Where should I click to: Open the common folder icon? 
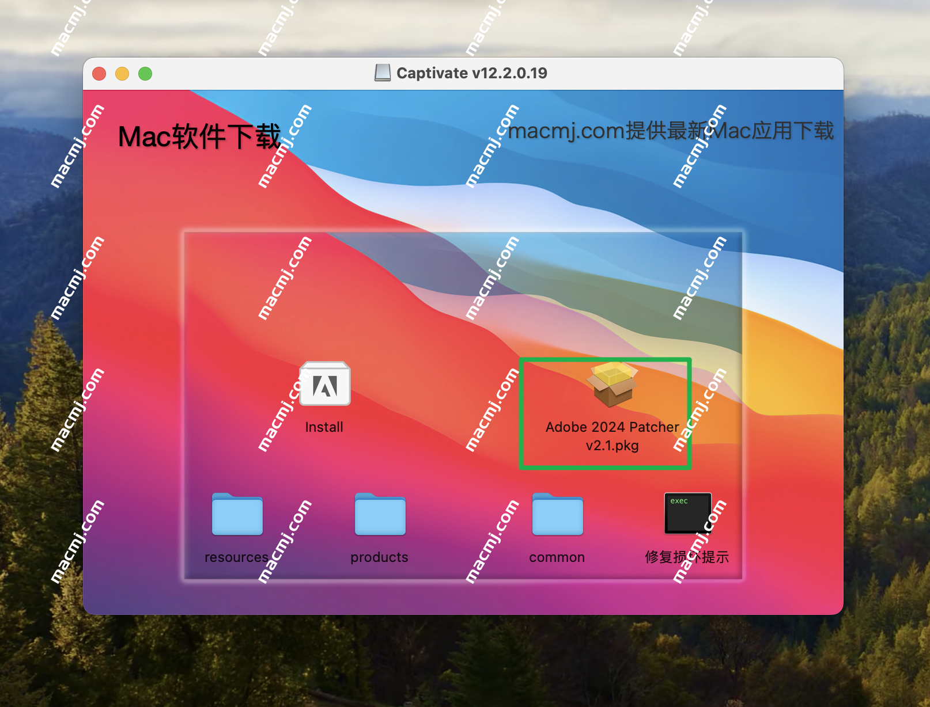557,514
